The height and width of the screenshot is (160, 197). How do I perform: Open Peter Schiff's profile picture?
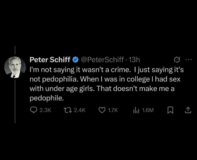click(15, 67)
